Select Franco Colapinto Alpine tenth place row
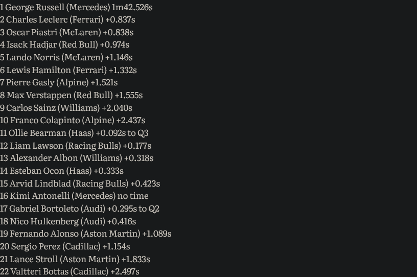The height and width of the screenshot is (277, 417). coord(73,120)
